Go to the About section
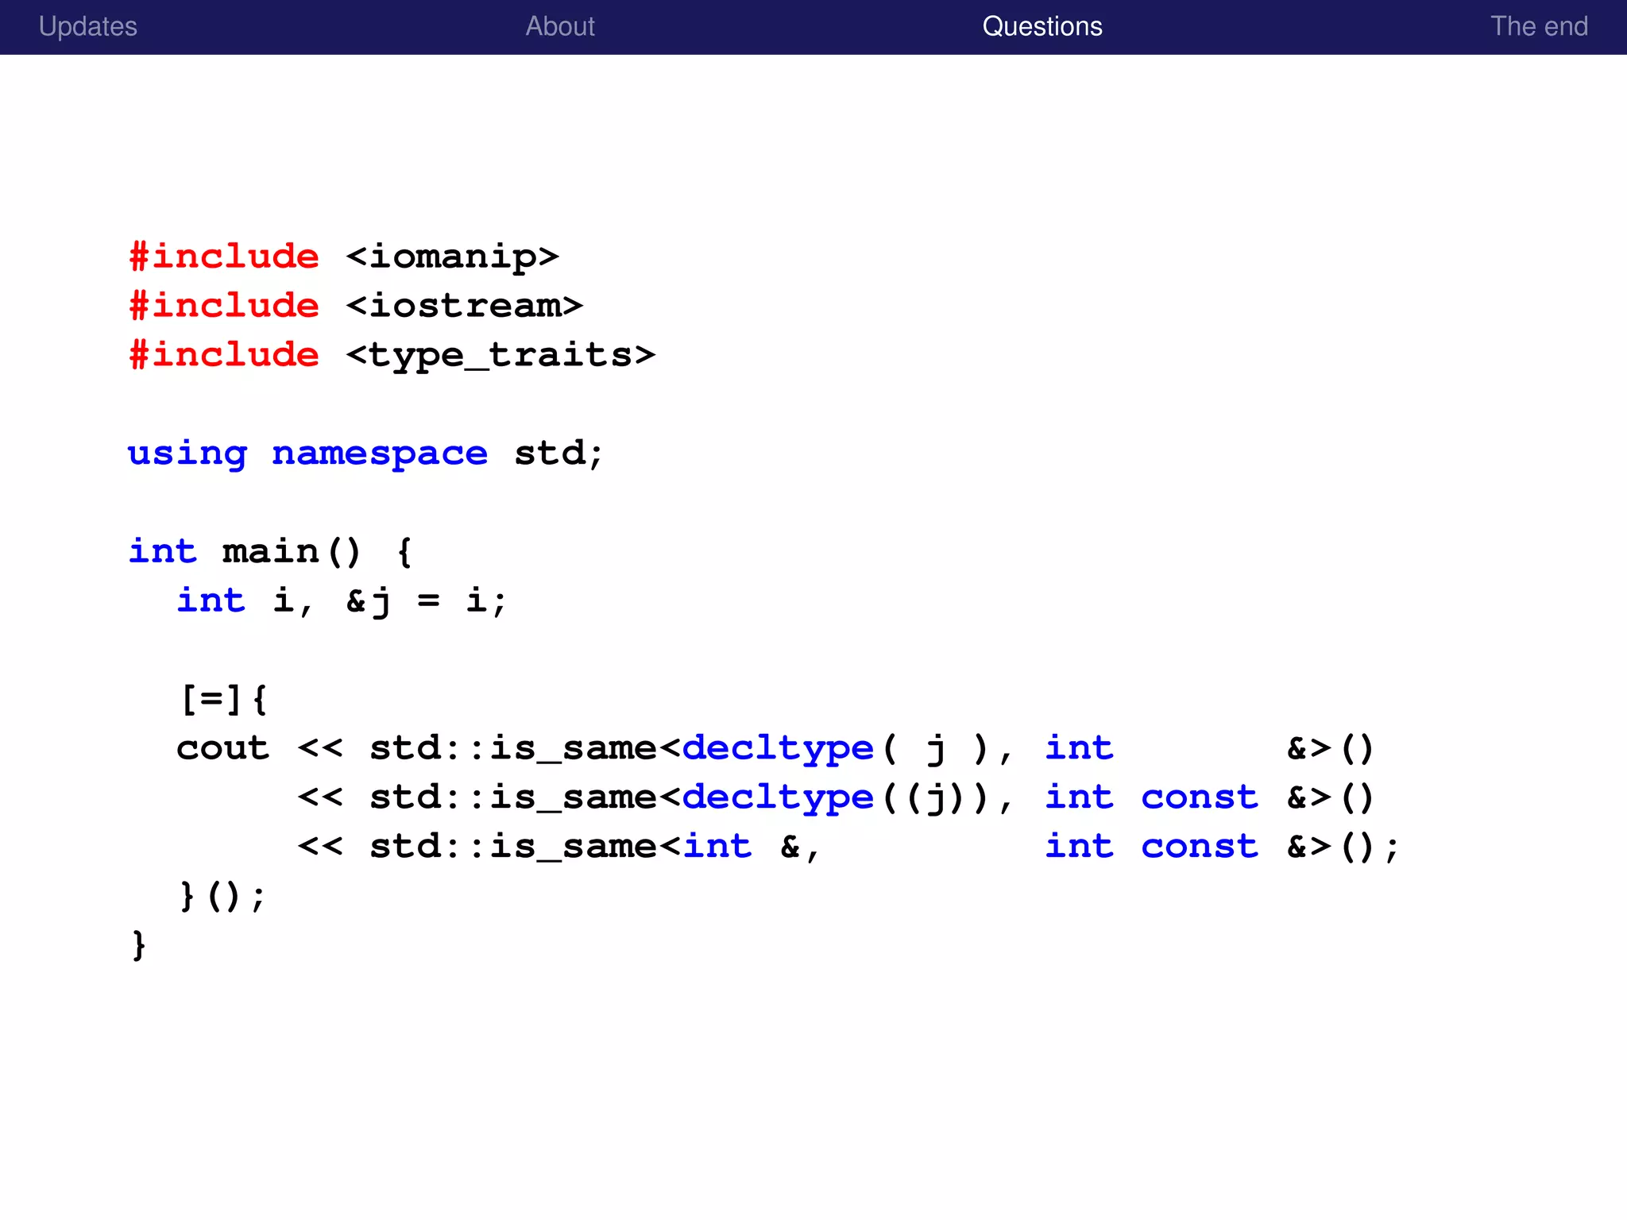Image resolution: width=1627 pixels, height=1220 pixels. [x=560, y=26]
